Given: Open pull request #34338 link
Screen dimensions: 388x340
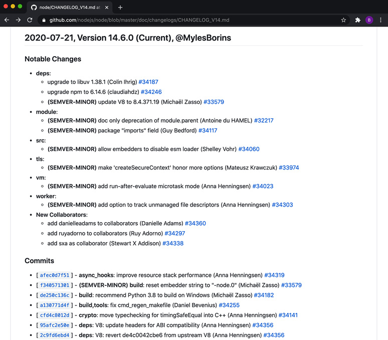Looking at the screenshot, I should tap(173, 243).
